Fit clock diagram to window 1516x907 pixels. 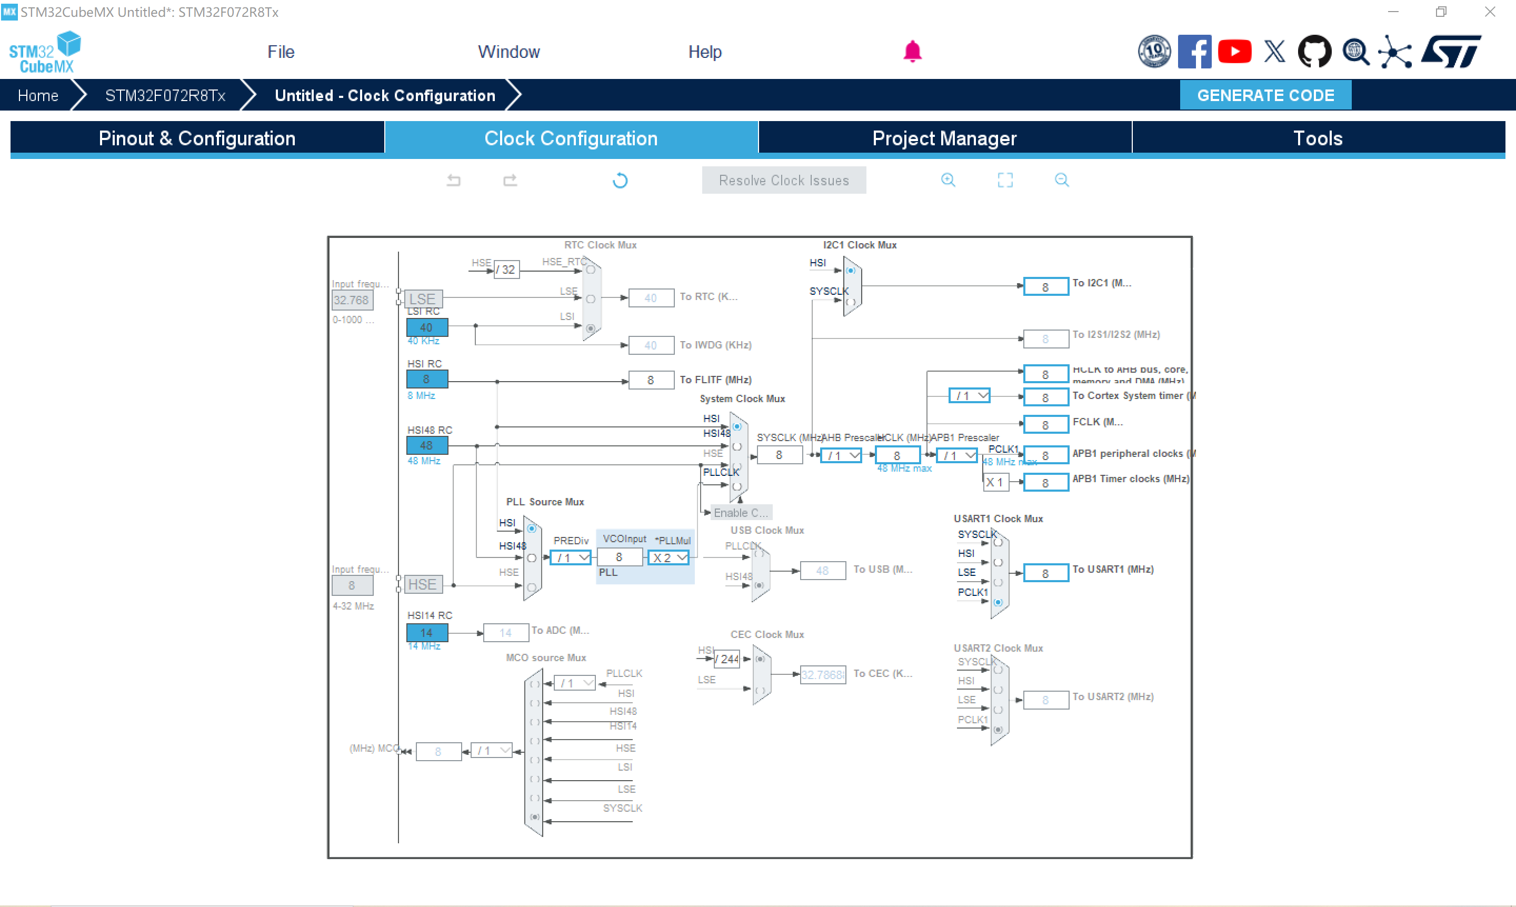(x=1005, y=180)
